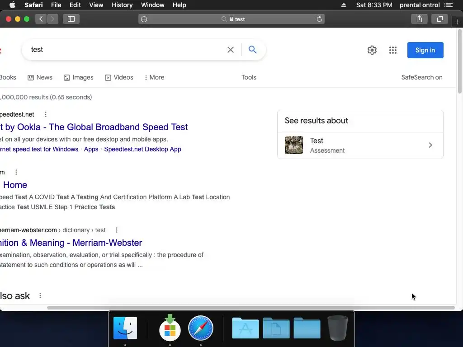This screenshot has height=347, width=463.
Task: Open the Help menu
Action: pyautogui.click(x=179, y=5)
